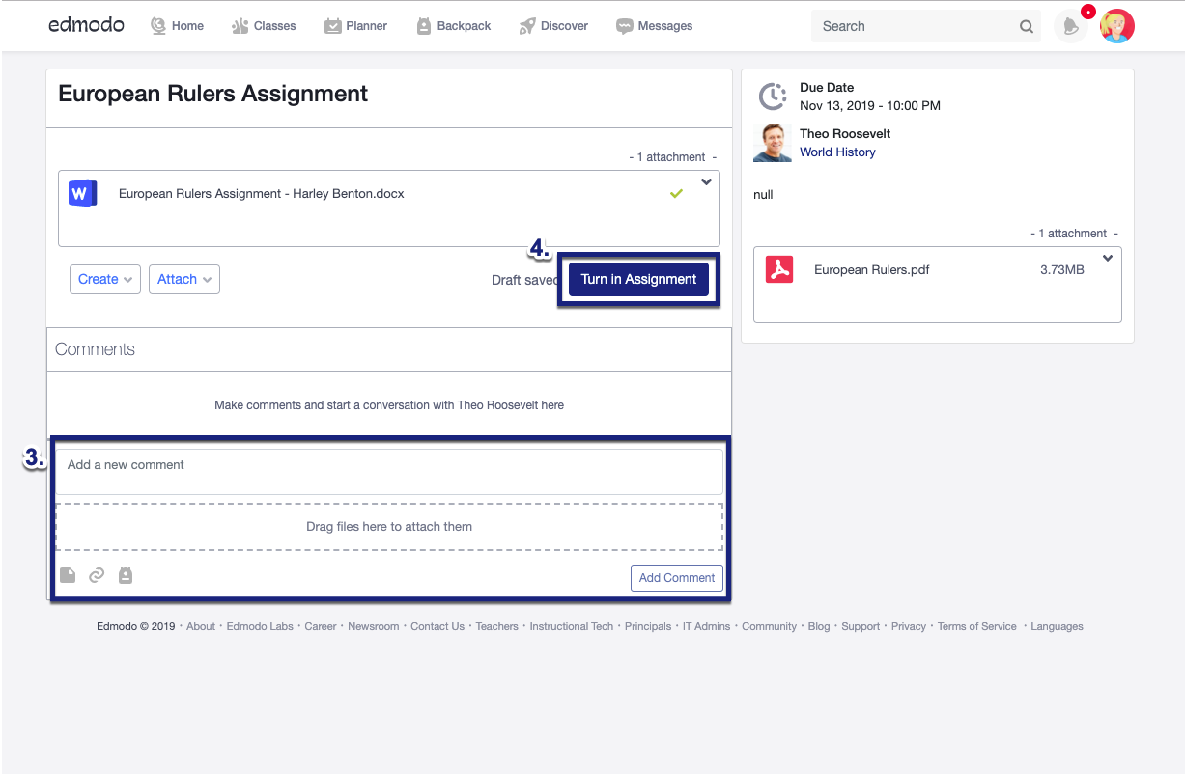The image size is (1185, 774).
Task: Open the Create dropdown
Action: 105,279
